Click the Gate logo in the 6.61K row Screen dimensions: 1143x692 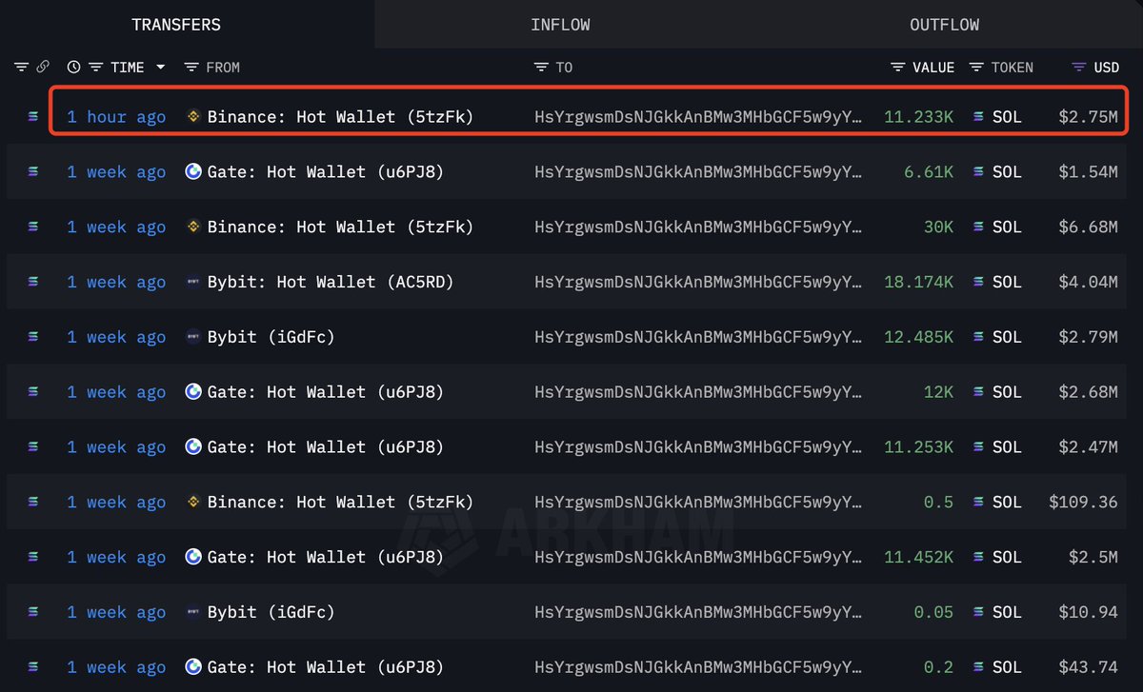pos(193,172)
